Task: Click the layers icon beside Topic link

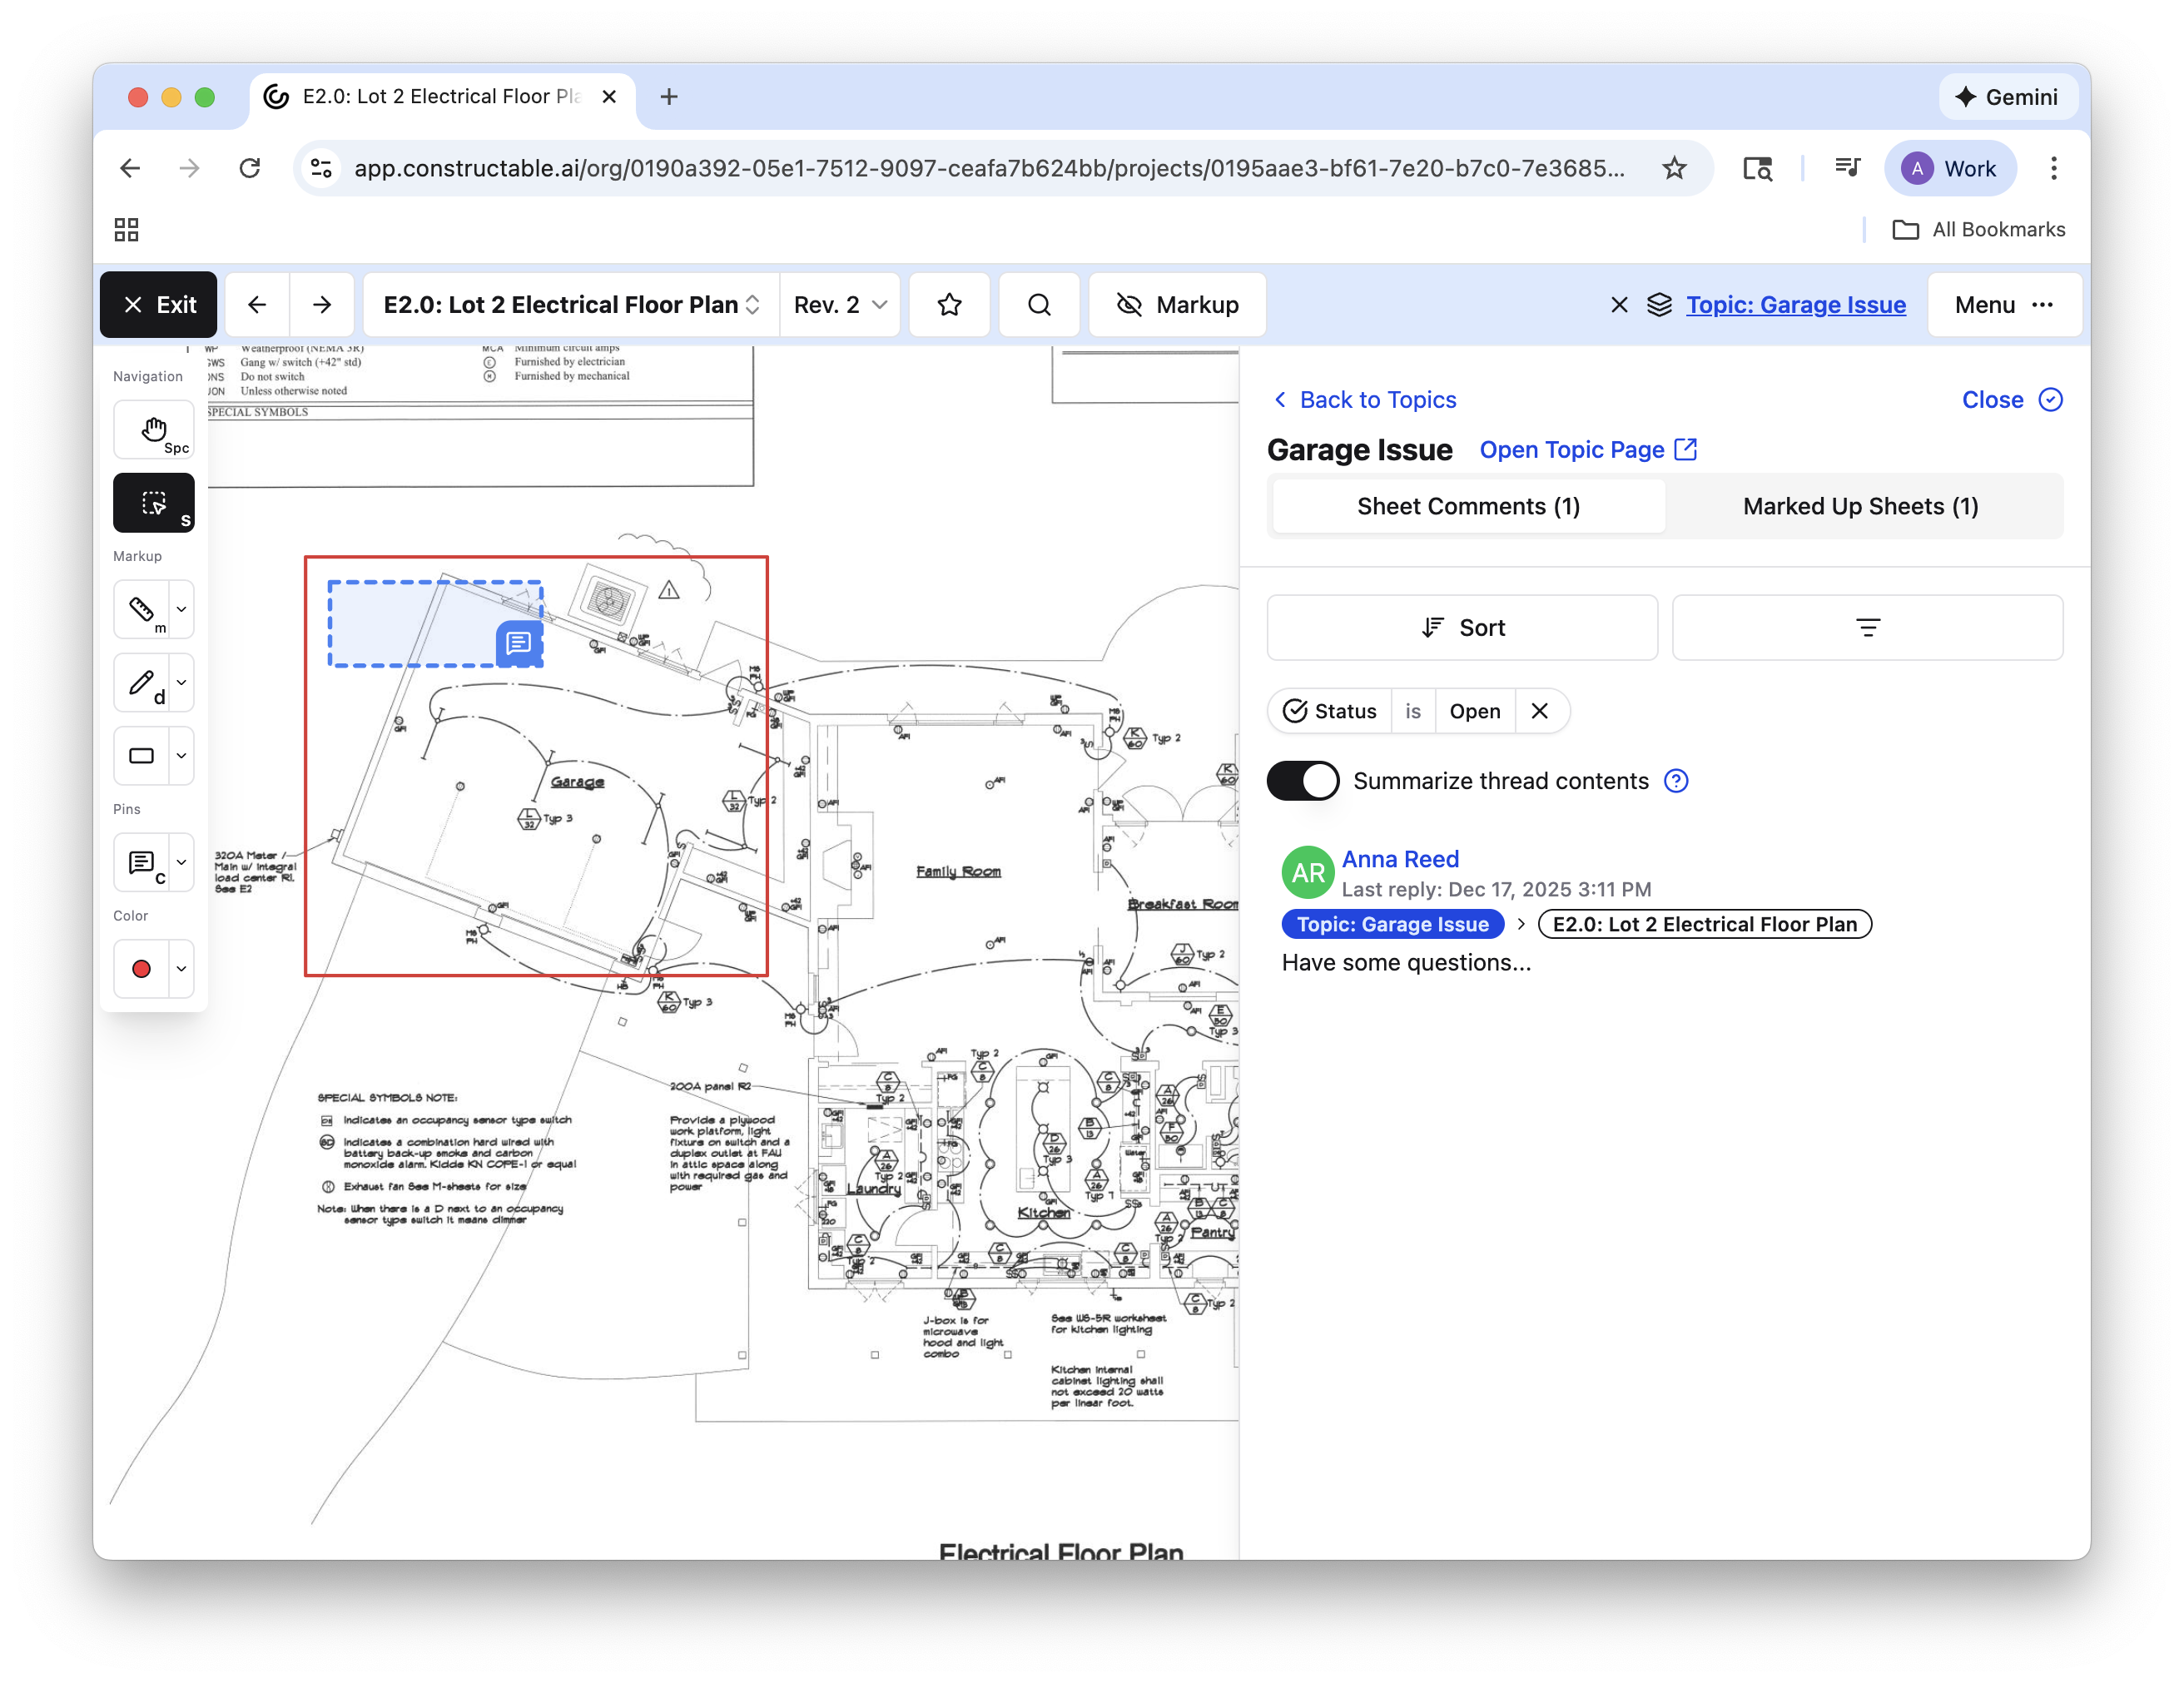Action: point(1659,305)
